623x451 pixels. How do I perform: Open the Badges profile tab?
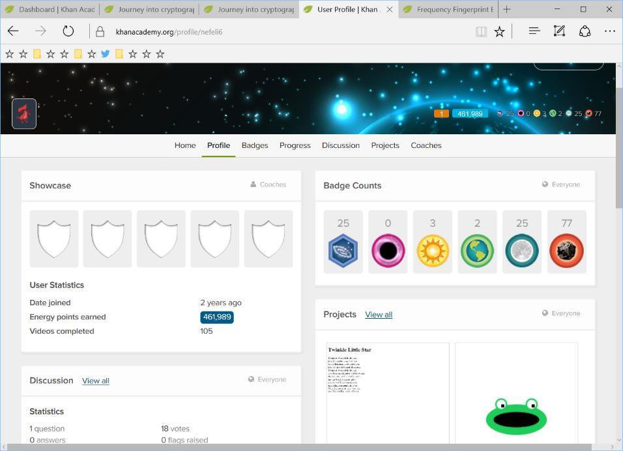pyautogui.click(x=255, y=145)
